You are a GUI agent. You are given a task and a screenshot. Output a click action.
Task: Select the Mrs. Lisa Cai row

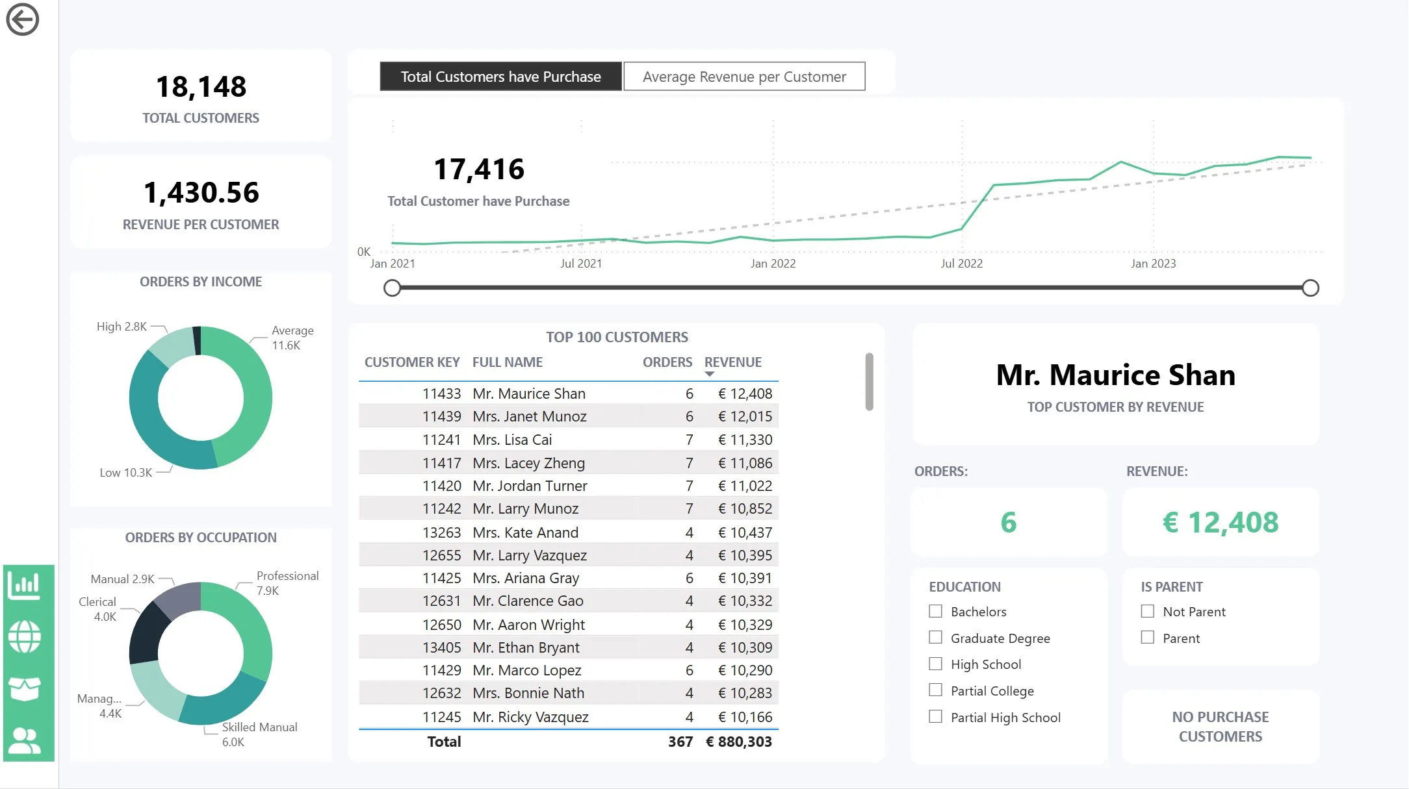coord(568,440)
